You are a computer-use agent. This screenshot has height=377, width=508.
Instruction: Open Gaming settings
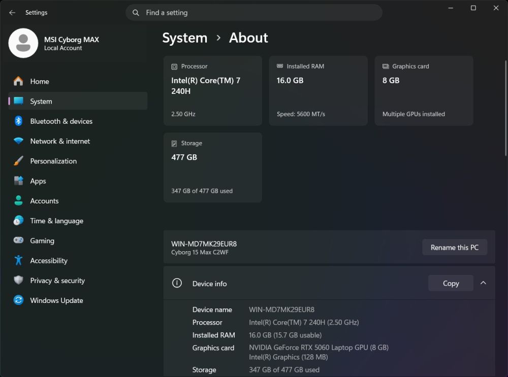click(78, 241)
